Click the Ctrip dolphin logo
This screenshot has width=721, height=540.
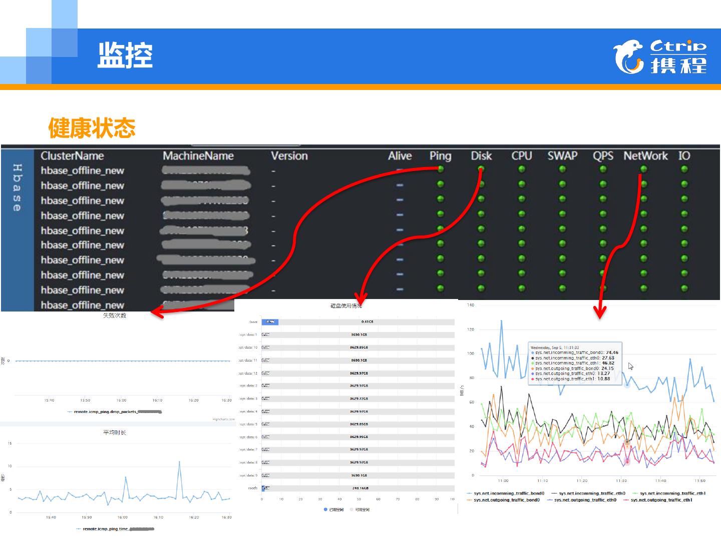pos(628,56)
